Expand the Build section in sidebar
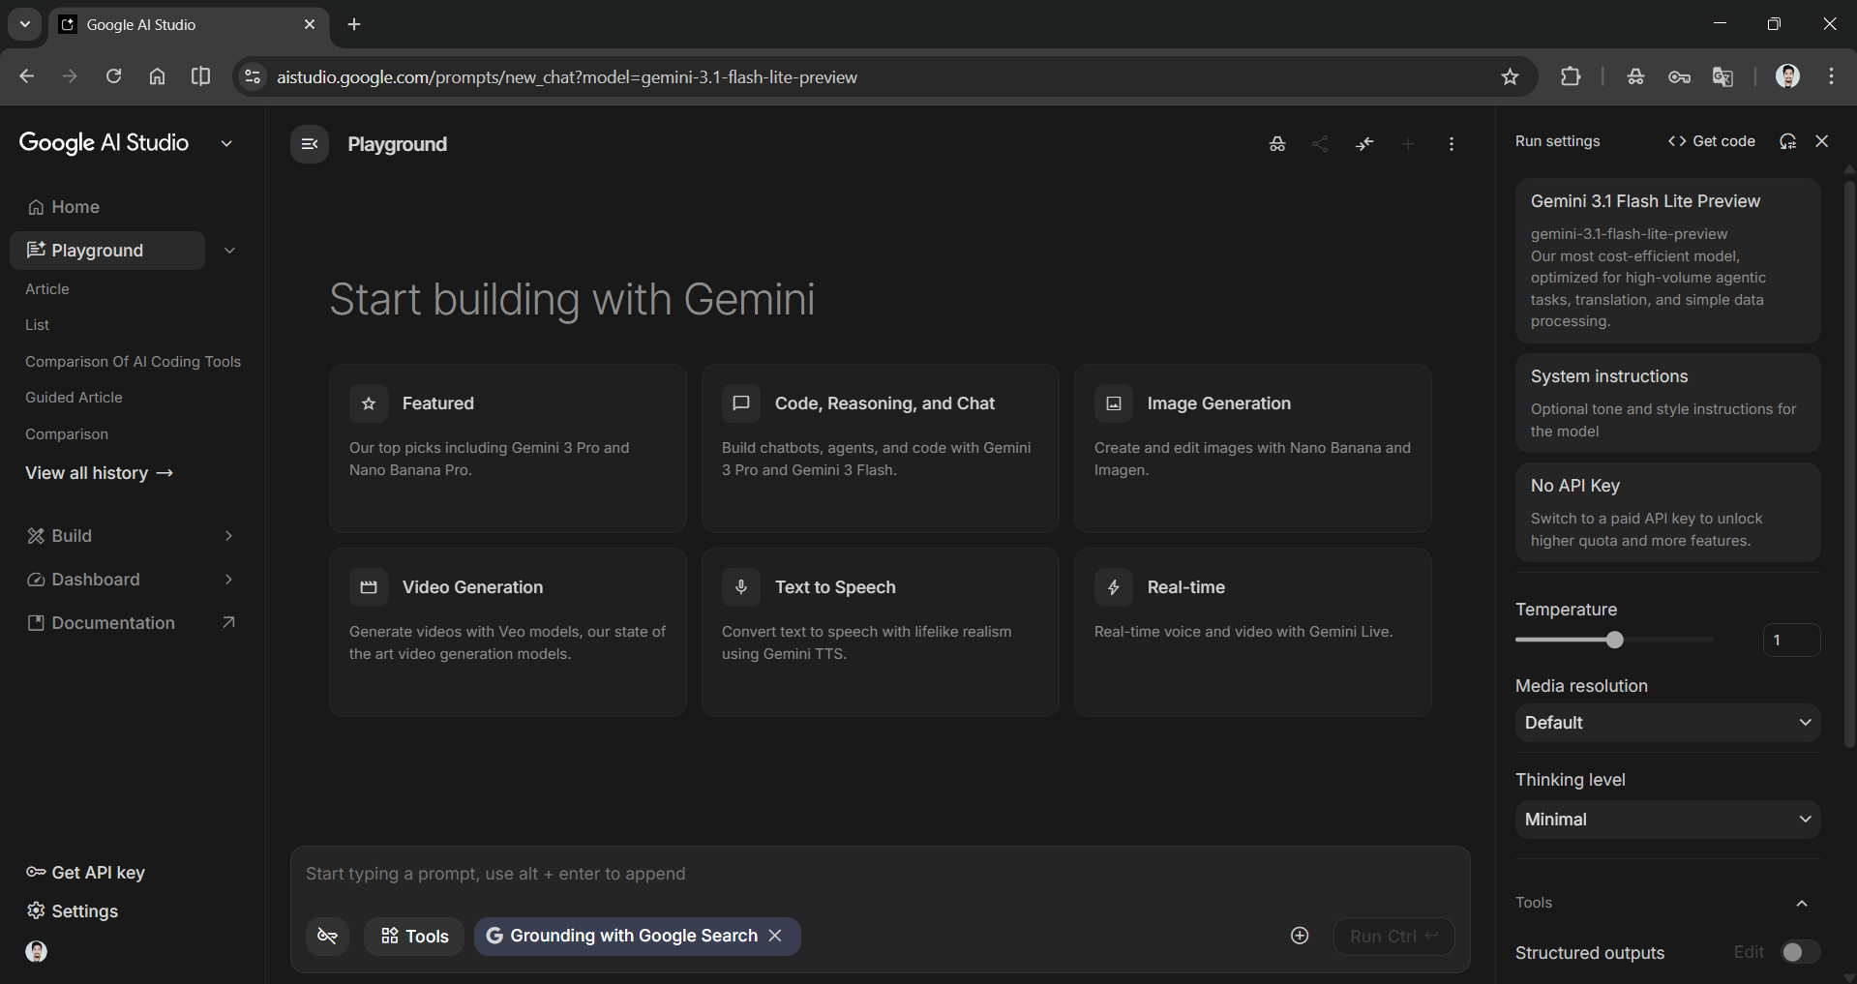The height and width of the screenshot is (984, 1857). tap(228, 536)
